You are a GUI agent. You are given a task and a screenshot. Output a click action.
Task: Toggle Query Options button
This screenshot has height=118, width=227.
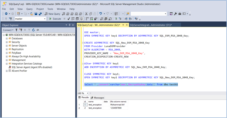click(77, 19)
